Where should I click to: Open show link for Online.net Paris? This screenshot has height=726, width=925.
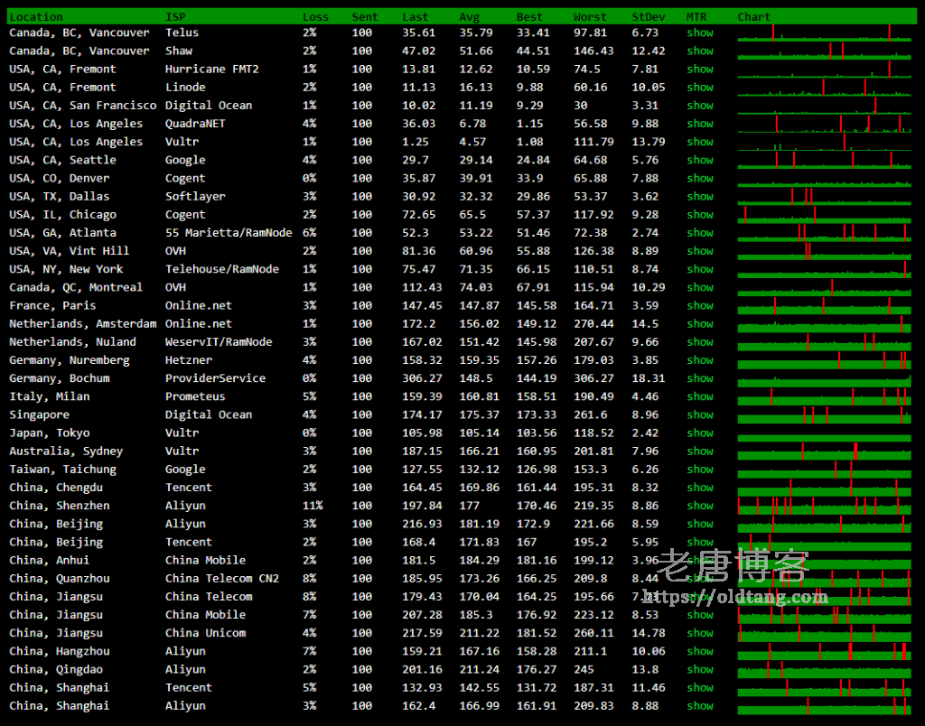click(x=699, y=306)
